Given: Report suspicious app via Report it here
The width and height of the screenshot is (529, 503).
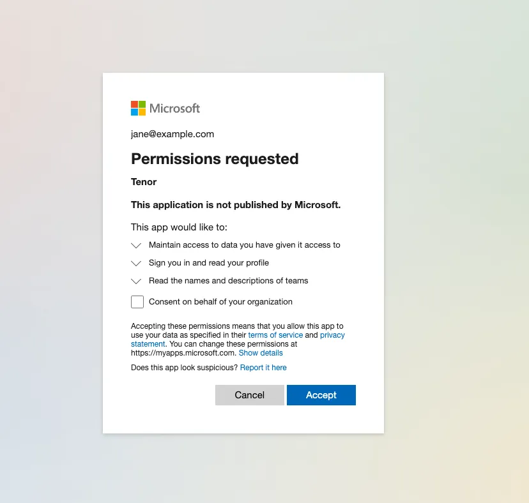Looking at the screenshot, I should (263, 368).
